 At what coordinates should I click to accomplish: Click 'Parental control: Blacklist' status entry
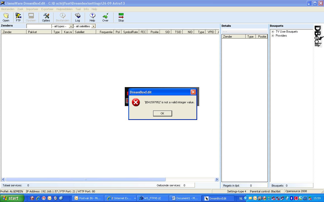point(265,191)
